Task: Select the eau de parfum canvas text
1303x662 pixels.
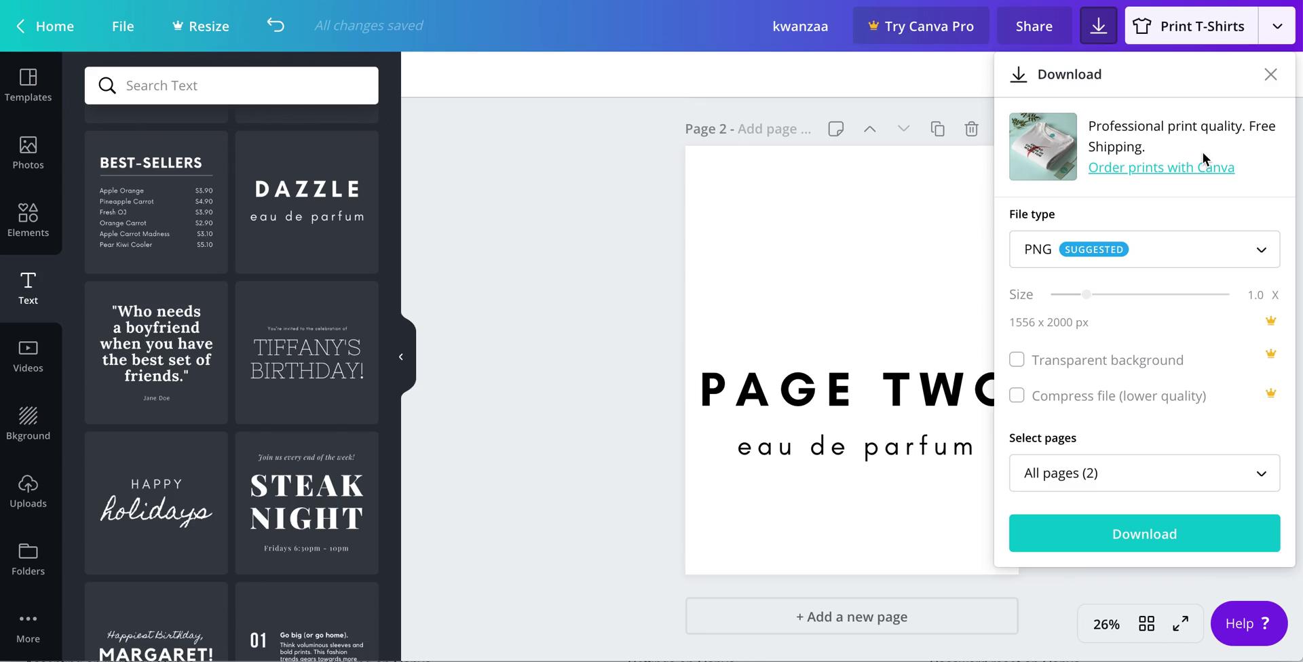Action: click(x=856, y=447)
